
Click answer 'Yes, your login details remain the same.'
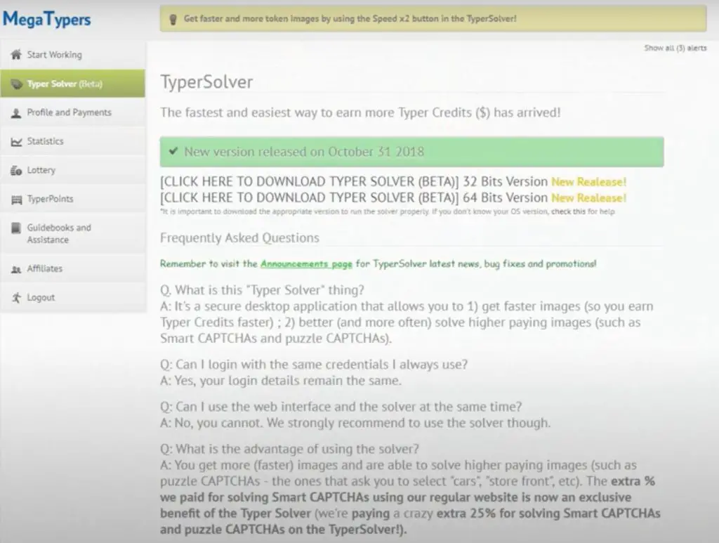coord(281,380)
